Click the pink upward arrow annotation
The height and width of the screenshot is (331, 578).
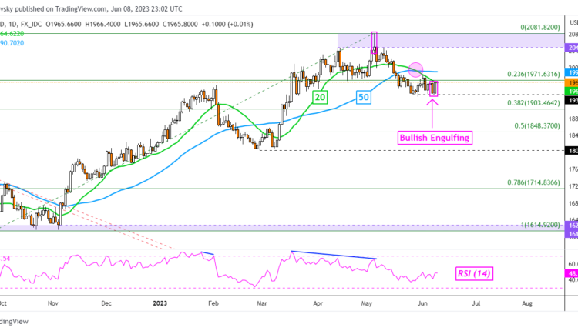pyautogui.click(x=431, y=112)
